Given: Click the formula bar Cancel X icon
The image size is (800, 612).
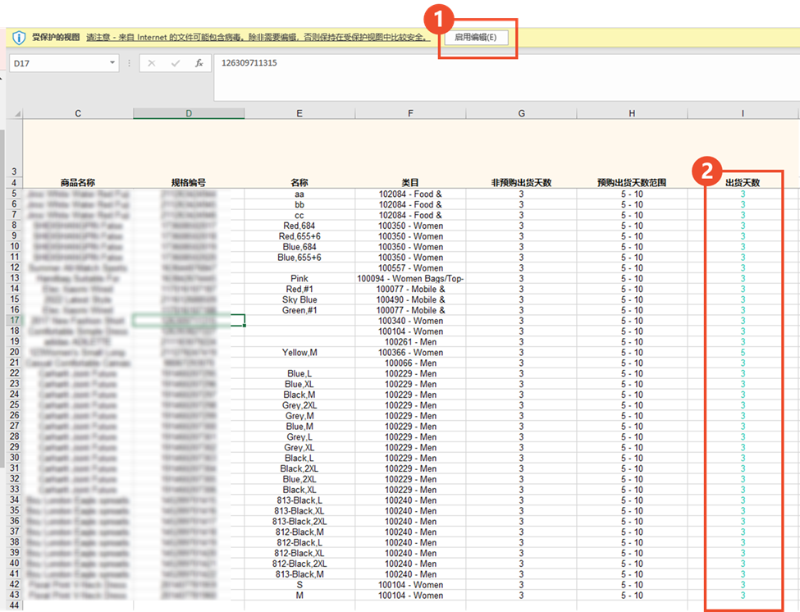Looking at the screenshot, I should point(152,63).
